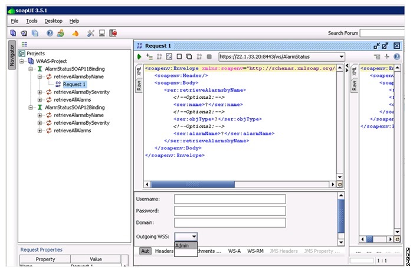Click the exit soapUI toolbar icon
The width and height of the screenshot is (413, 270).
(x=113, y=33)
